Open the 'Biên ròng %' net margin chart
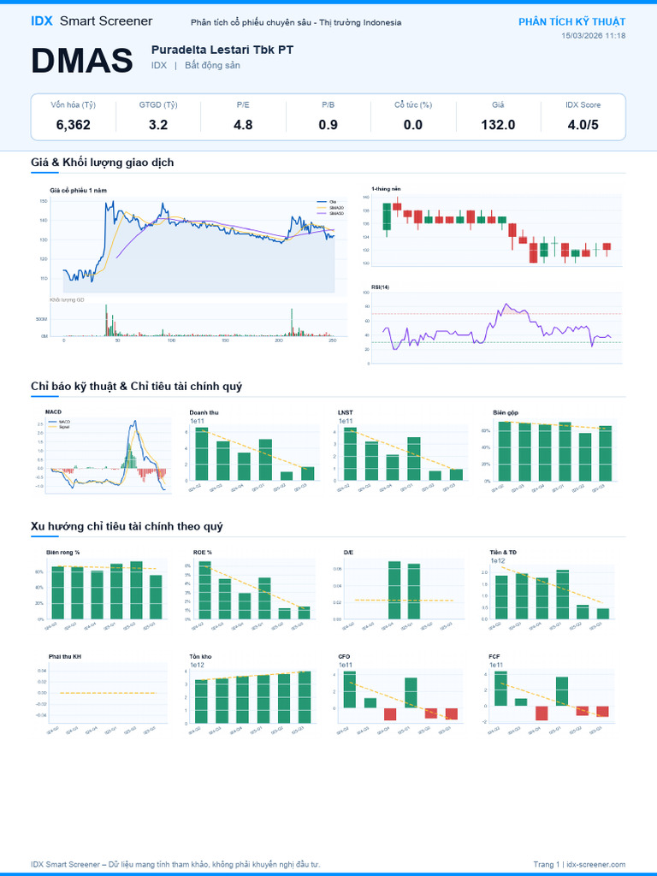This screenshot has height=876, width=657. [102, 591]
